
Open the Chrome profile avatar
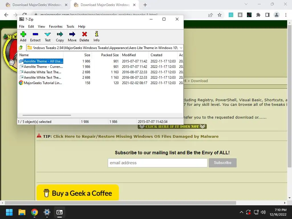click(277, 15)
